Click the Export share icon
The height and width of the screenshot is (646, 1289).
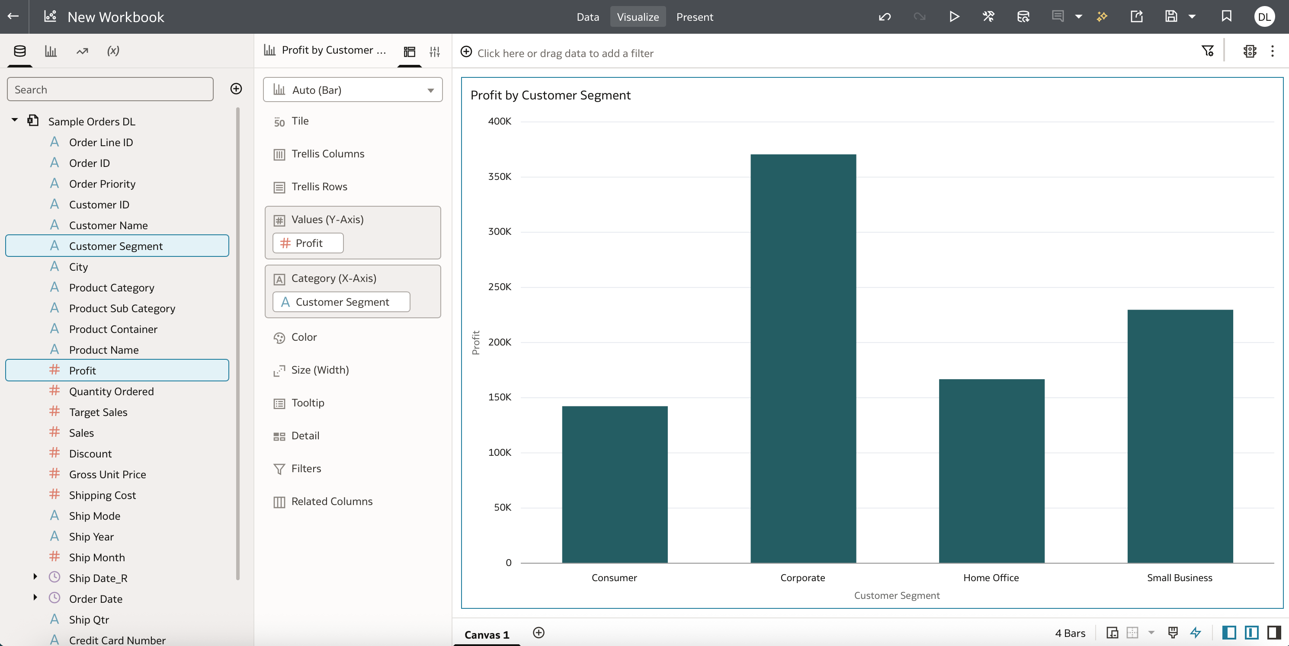click(x=1136, y=16)
